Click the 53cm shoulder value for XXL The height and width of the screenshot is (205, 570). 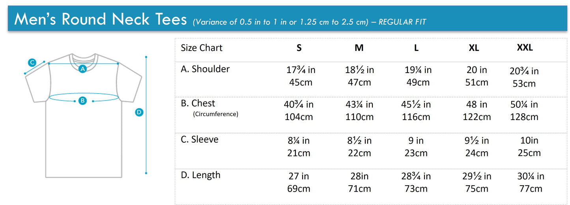coord(524,84)
